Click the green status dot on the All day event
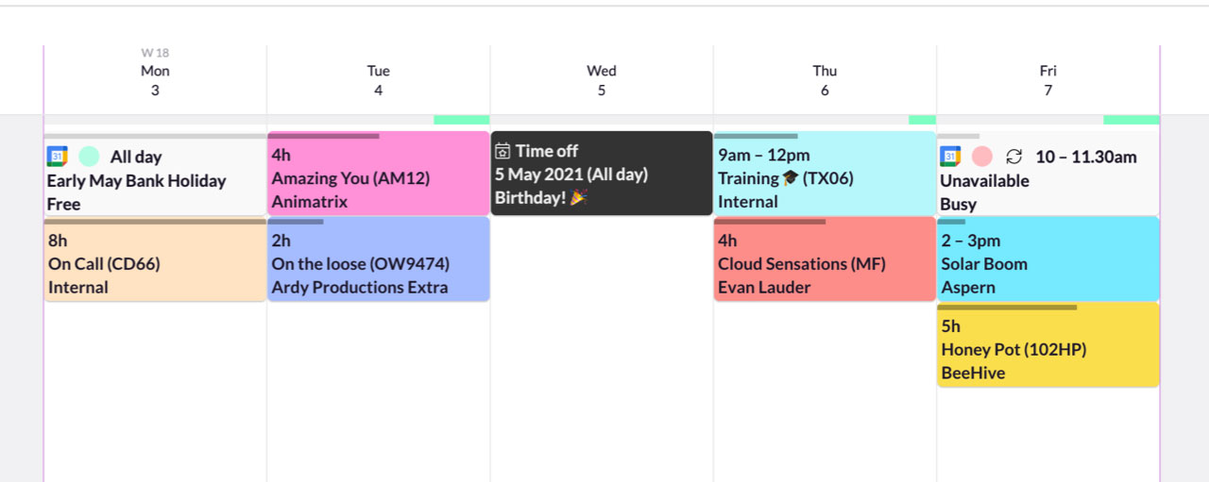Screen dimensions: 1209x482 click(90, 157)
